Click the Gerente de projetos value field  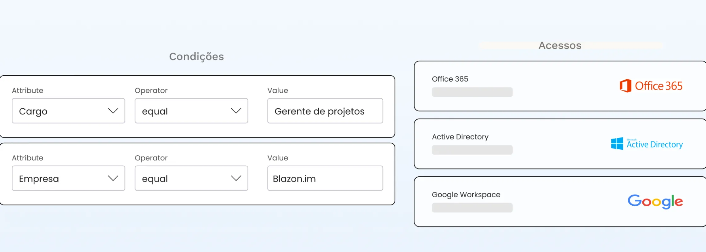point(325,111)
